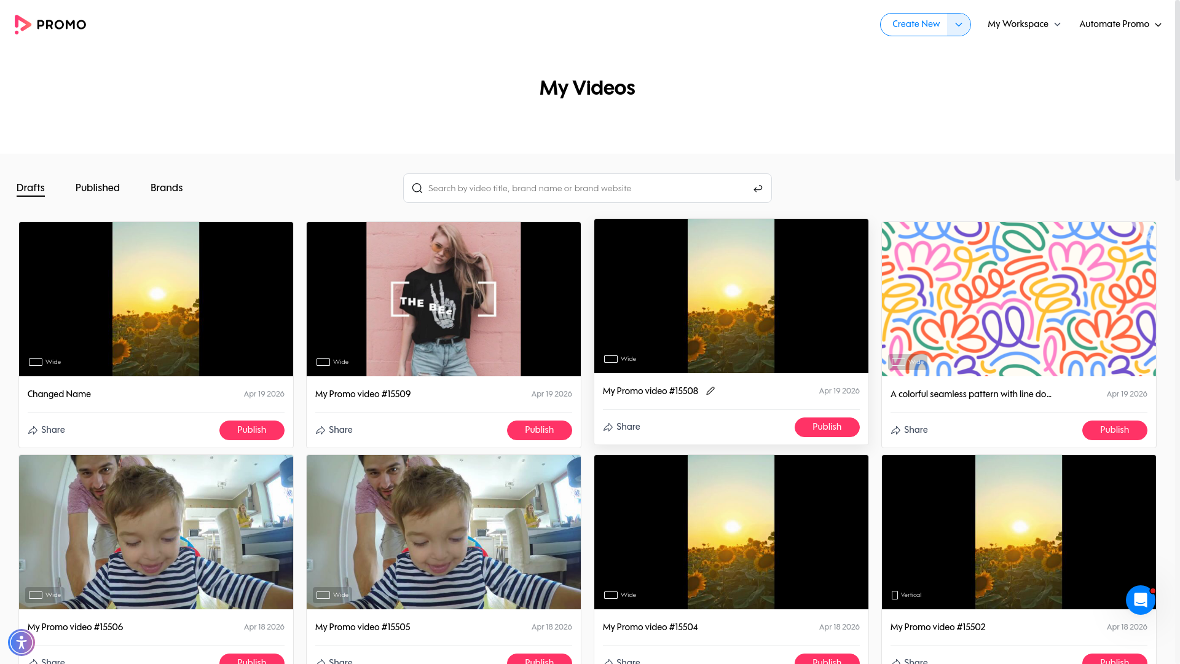
Task: Switch to the Published tab
Action: point(98,188)
